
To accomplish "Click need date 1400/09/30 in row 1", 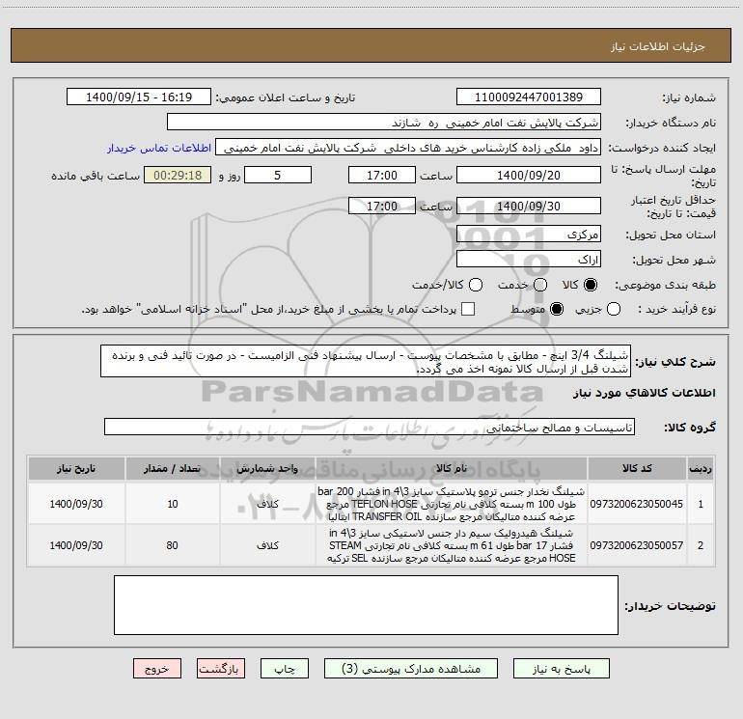I will 76,504.
